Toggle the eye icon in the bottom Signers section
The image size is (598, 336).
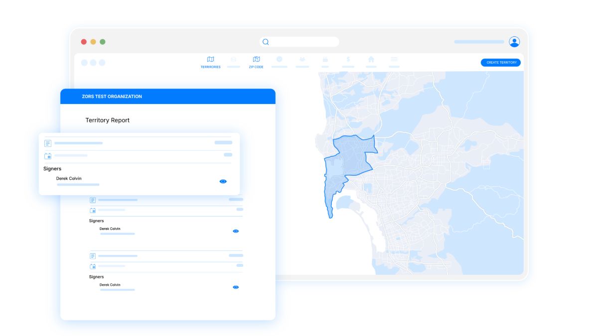click(235, 287)
